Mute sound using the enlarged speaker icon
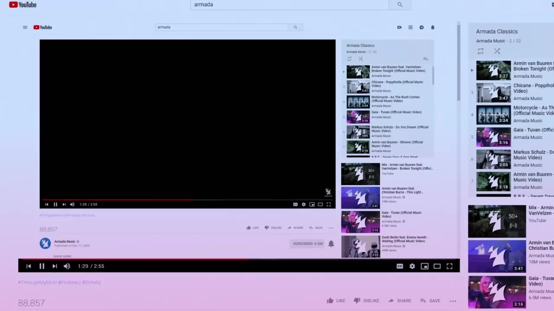 tap(67, 266)
